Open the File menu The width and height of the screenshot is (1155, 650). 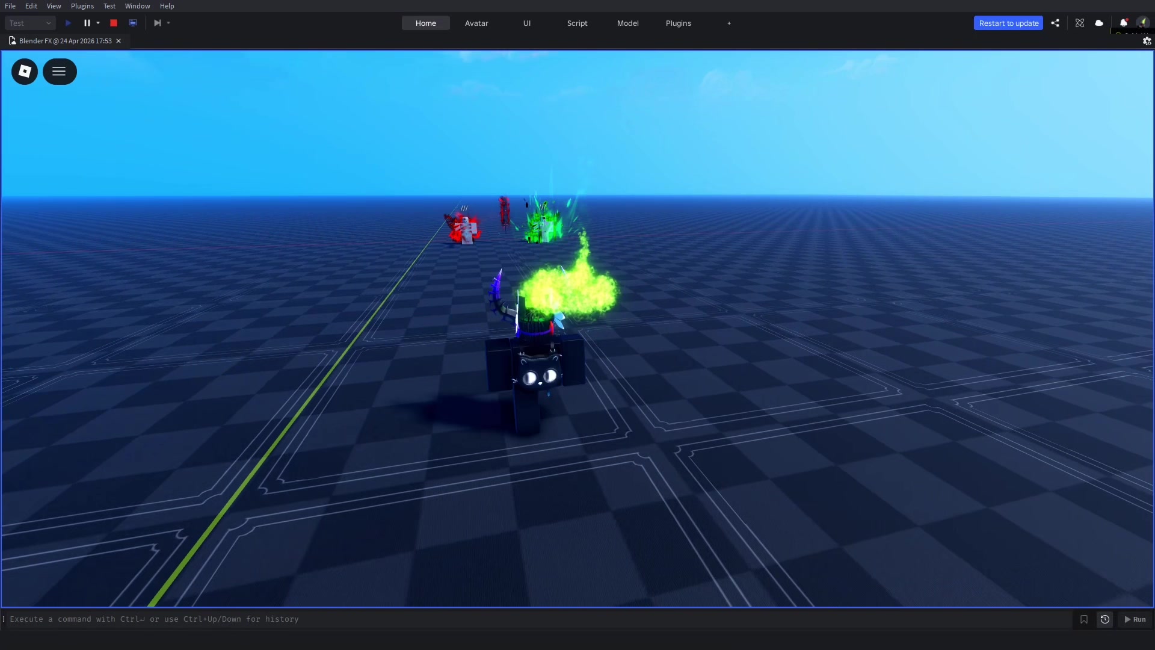coord(10,6)
